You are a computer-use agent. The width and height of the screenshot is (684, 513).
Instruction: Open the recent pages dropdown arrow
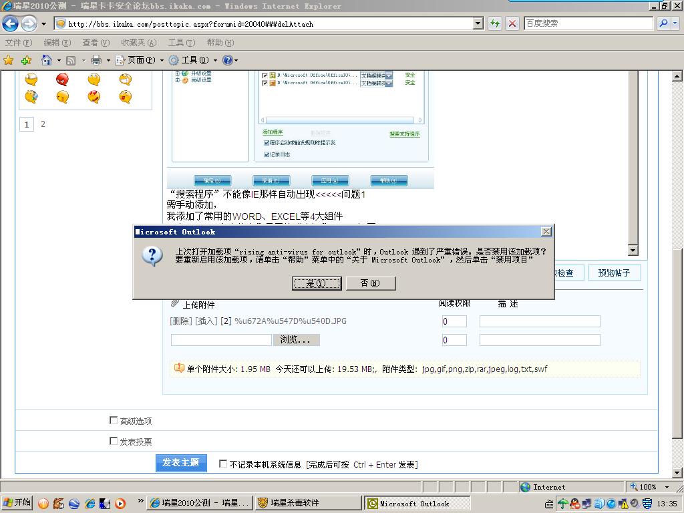click(x=43, y=24)
